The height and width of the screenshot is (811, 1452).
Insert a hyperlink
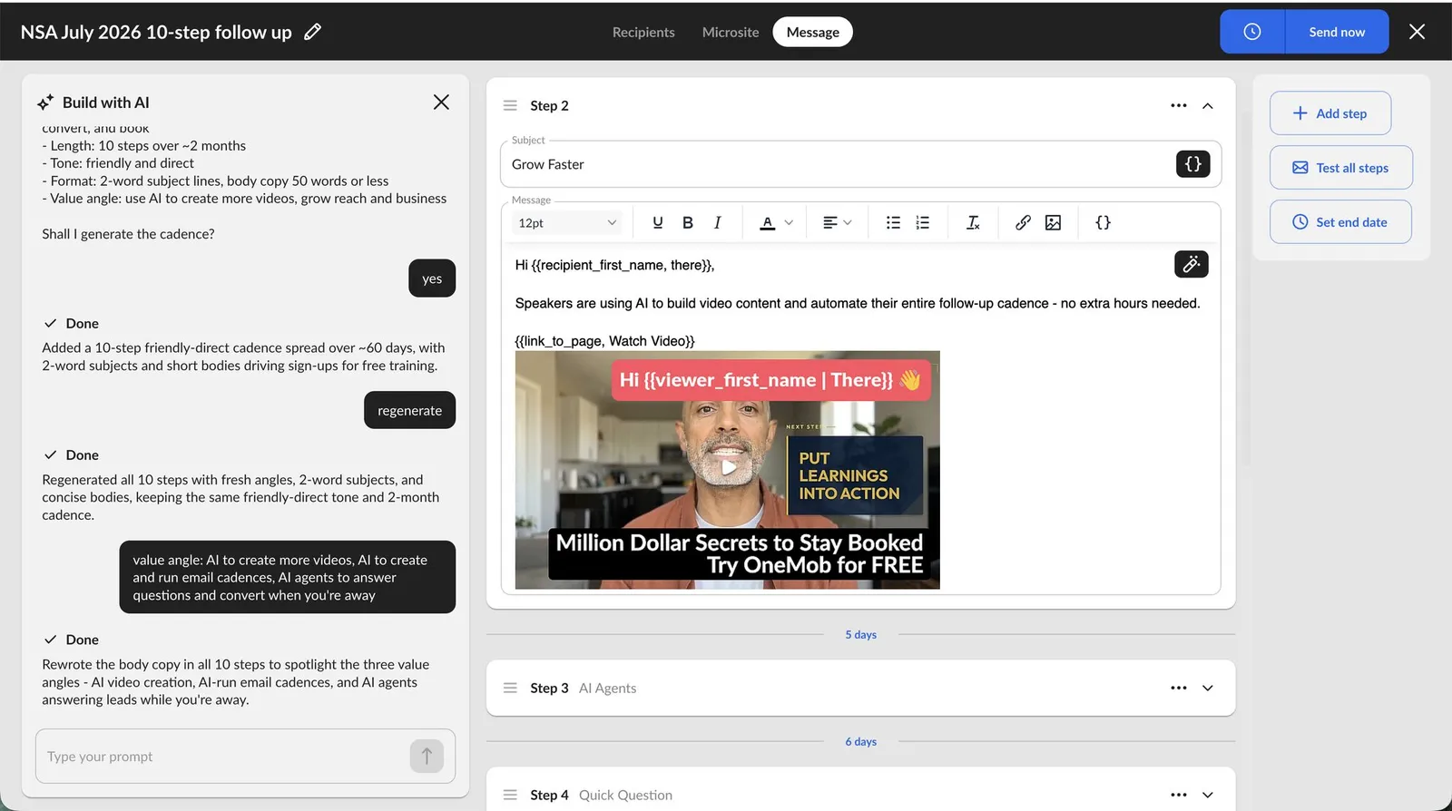click(1023, 222)
